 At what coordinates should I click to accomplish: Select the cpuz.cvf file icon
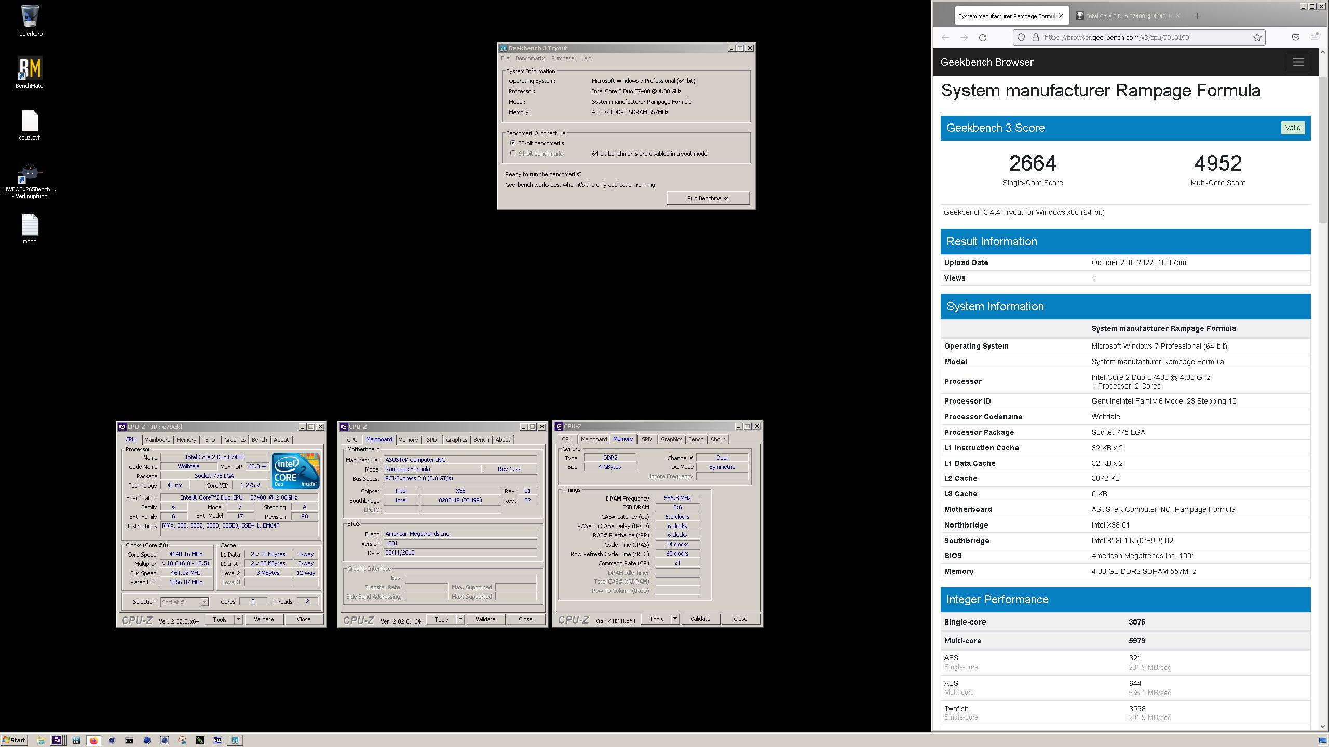[x=30, y=125]
